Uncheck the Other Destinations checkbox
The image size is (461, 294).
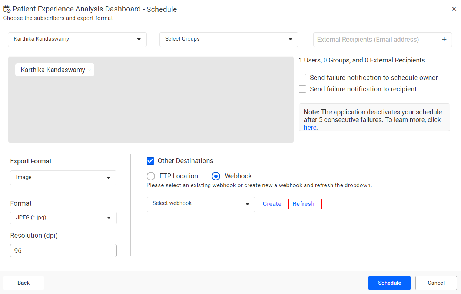(150, 161)
